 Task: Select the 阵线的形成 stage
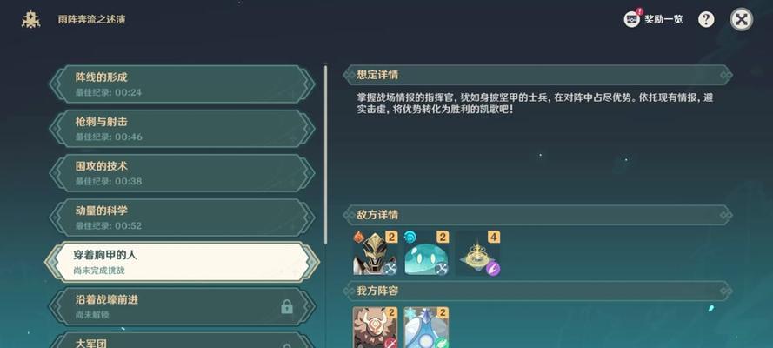[182, 84]
